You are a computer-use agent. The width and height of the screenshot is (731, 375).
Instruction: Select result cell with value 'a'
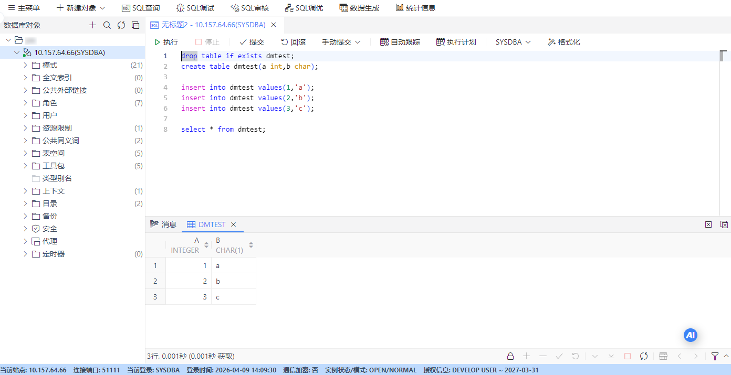coord(234,265)
